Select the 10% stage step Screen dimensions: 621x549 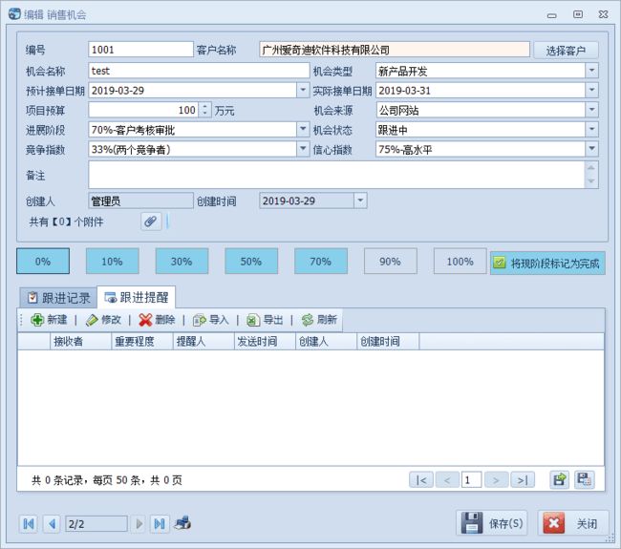click(112, 262)
